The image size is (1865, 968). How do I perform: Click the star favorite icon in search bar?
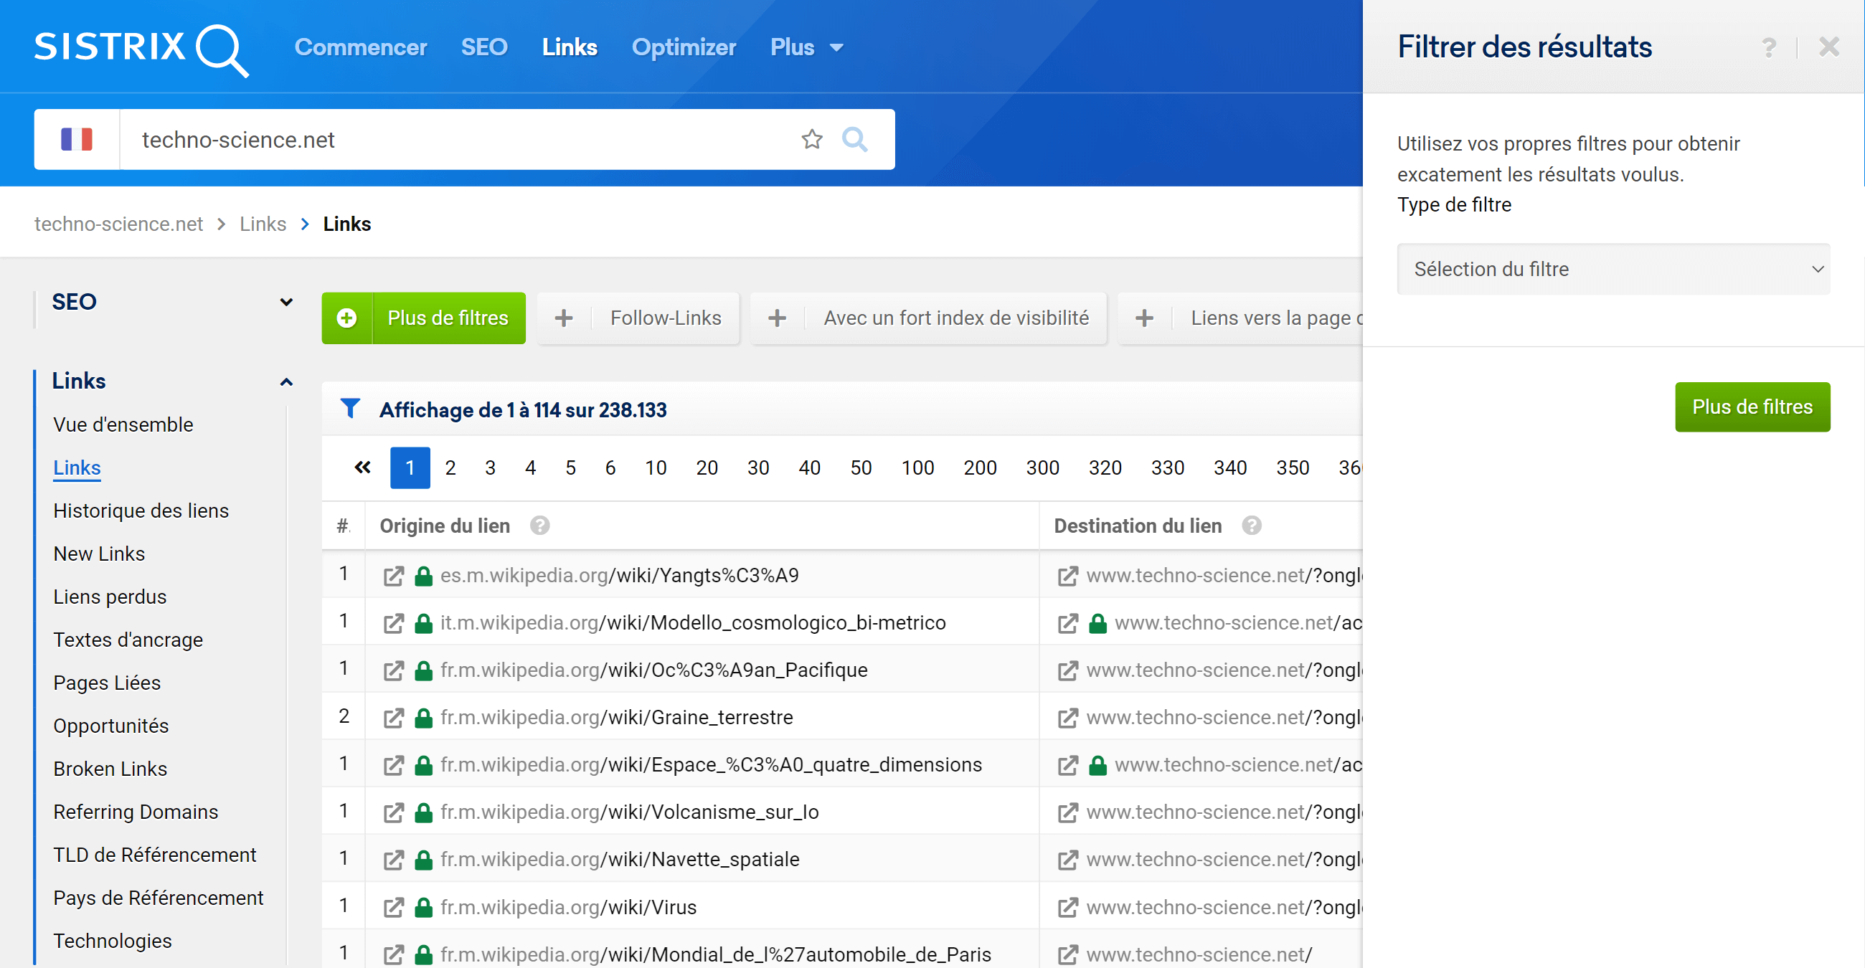pos(811,139)
